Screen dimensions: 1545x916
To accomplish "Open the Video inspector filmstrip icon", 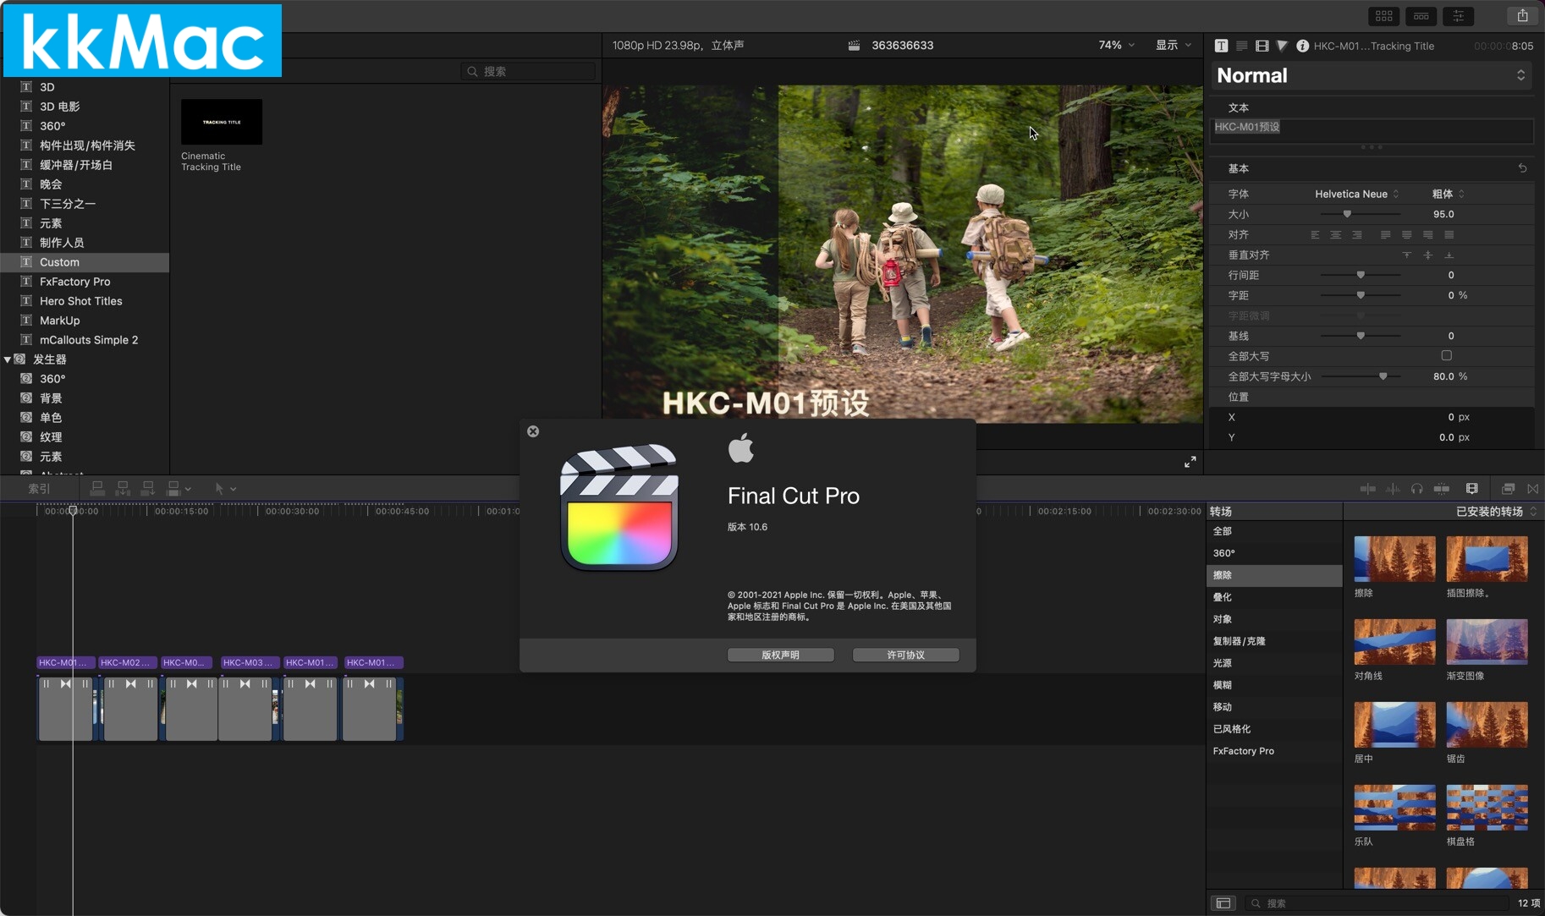I will [x=1262, y=46].
